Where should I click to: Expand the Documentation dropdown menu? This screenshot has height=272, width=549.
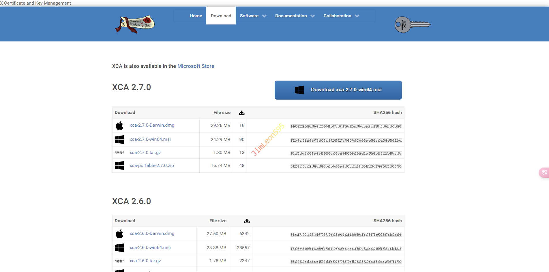click(295, 16)
